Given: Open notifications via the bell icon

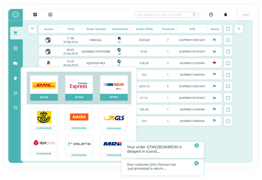Looking at the screenshot, I should pos(226,14).
